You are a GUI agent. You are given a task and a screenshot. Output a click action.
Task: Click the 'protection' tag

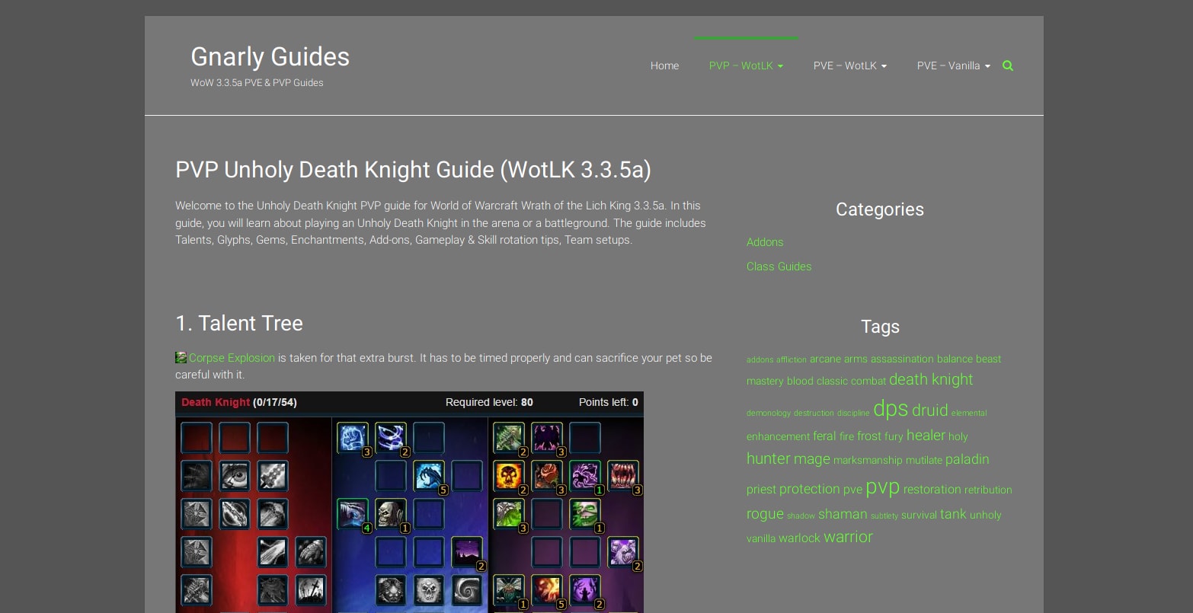pyautogui.click(x=809, y=489)
